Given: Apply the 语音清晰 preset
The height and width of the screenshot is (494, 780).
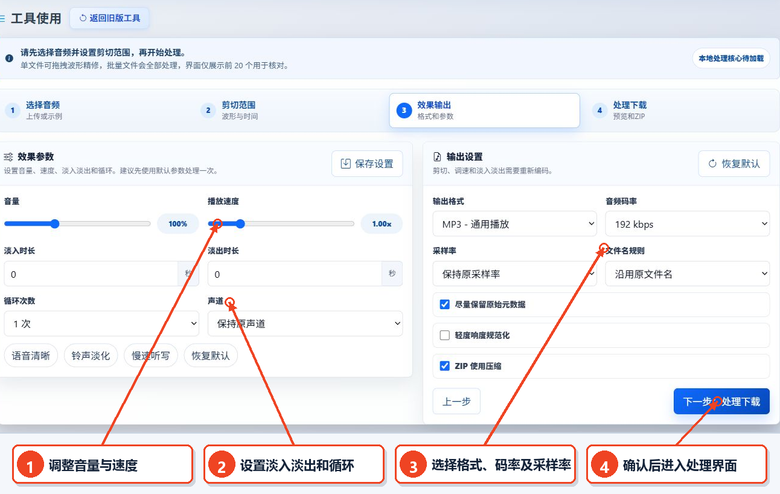Looking at the screenshot, I should tap(31, 356).
